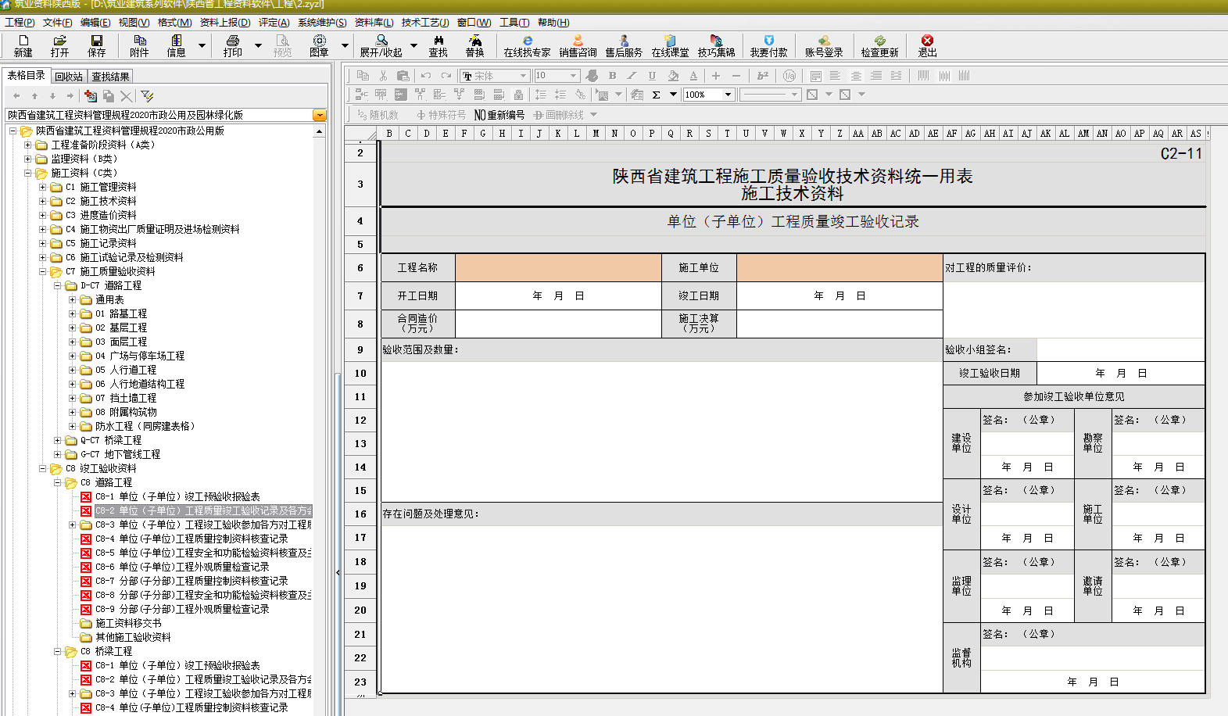Viewport: 1228px width, 716px height.
Task: Click the 检查更新 check updates icon
Action: pos(879,46)
